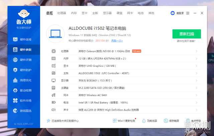Image resolution: width=214 pixels, height=136 pixels.
Task: Switch to the 总览 overview tab
Action: pyautogui.click(x=49, y=13)
